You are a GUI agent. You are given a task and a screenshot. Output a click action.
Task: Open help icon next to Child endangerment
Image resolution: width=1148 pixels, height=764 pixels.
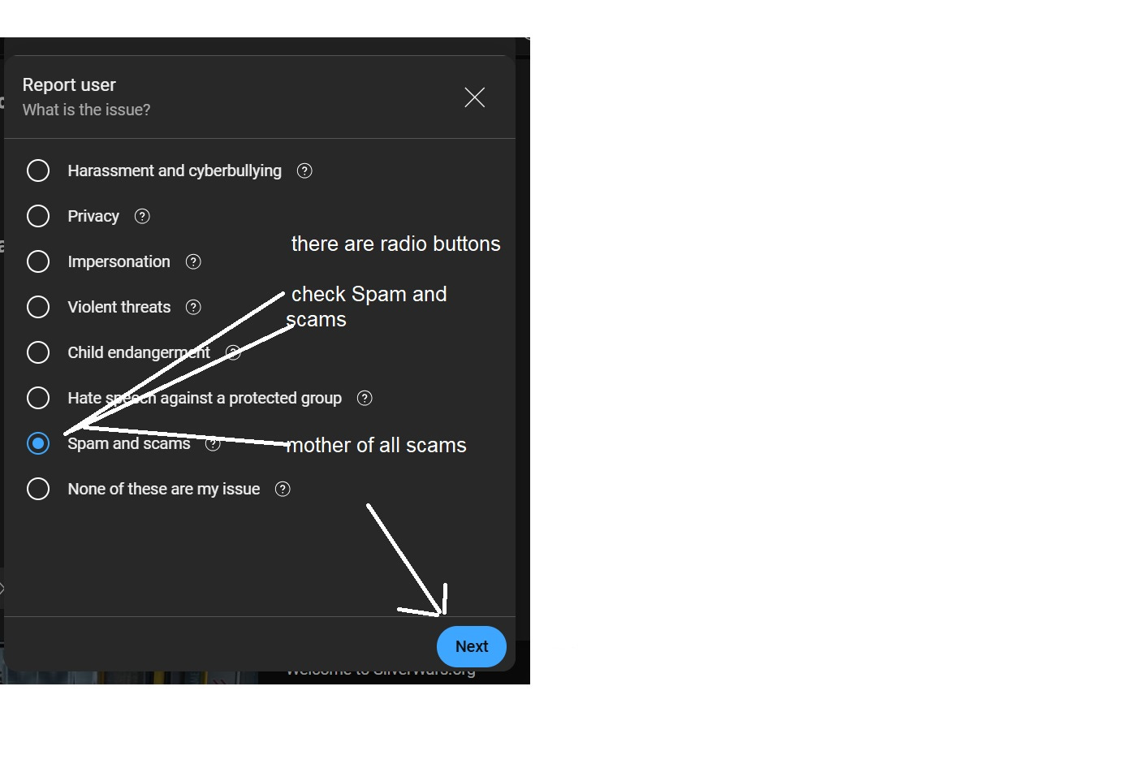[x=233, y=352]
